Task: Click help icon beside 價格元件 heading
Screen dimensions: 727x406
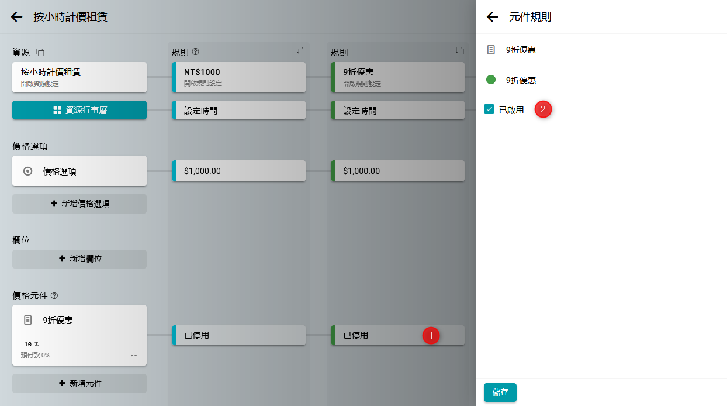Action: 54,295
